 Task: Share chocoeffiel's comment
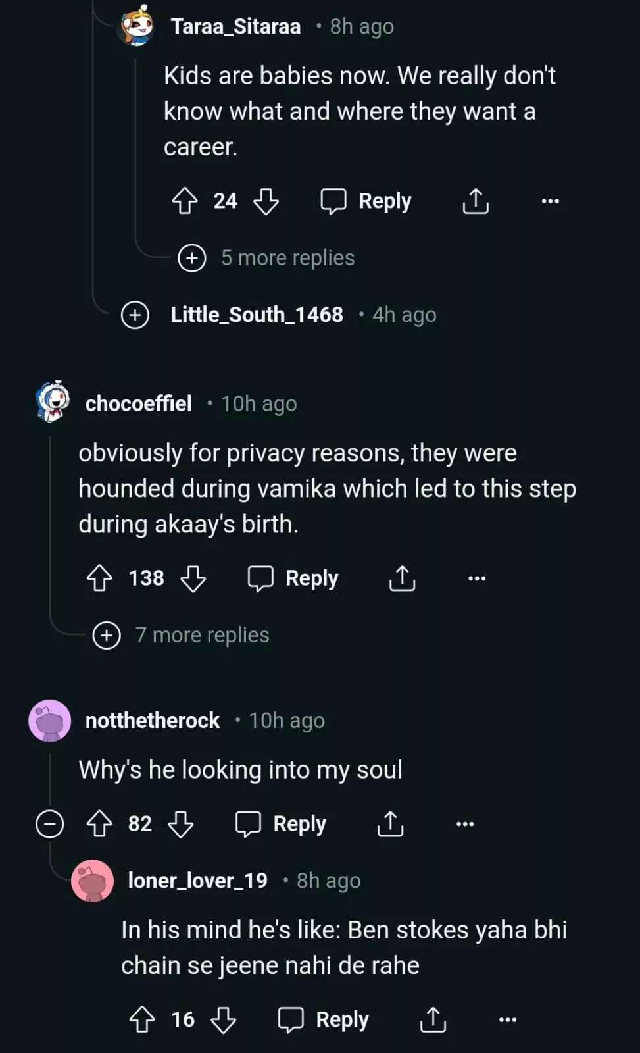click(402, 578)
